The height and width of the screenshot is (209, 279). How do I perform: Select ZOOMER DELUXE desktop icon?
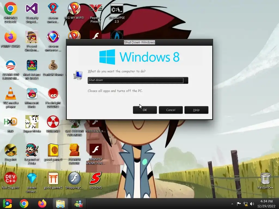click(x=74, y=154)
